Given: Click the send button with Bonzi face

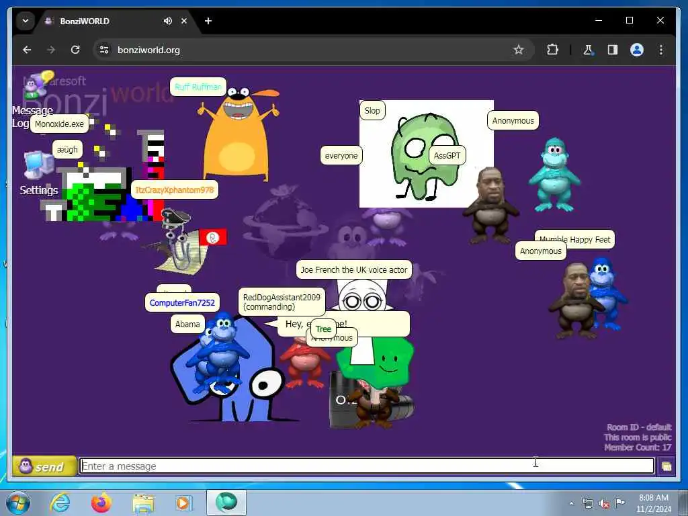Looking at the screenshot, I should tap(44, 466).
